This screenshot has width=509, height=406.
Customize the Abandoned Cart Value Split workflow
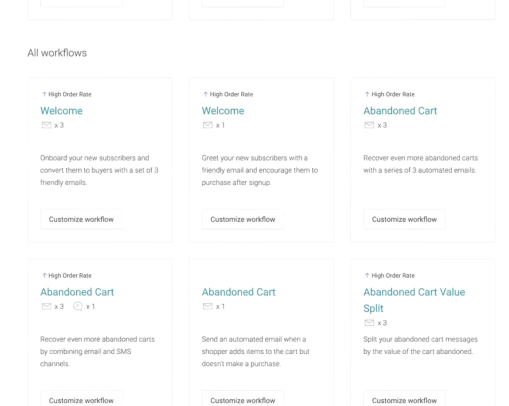(404, 399)
